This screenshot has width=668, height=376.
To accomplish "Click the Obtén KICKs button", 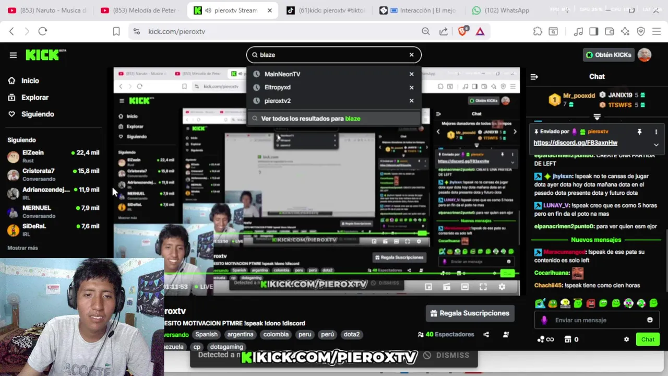I will click(609, 55).
